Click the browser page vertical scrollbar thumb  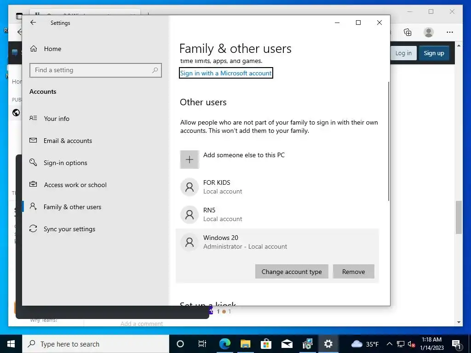click(x=459, y=217)
